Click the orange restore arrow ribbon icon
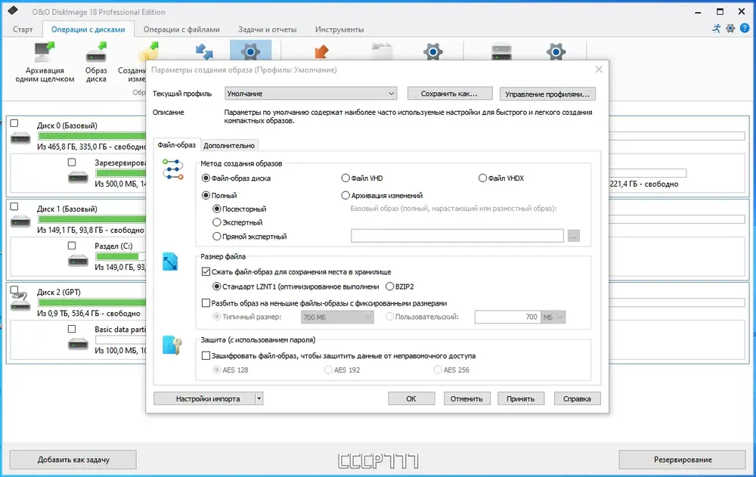Screen dimensions: 756x477 [x=321, y=51]
